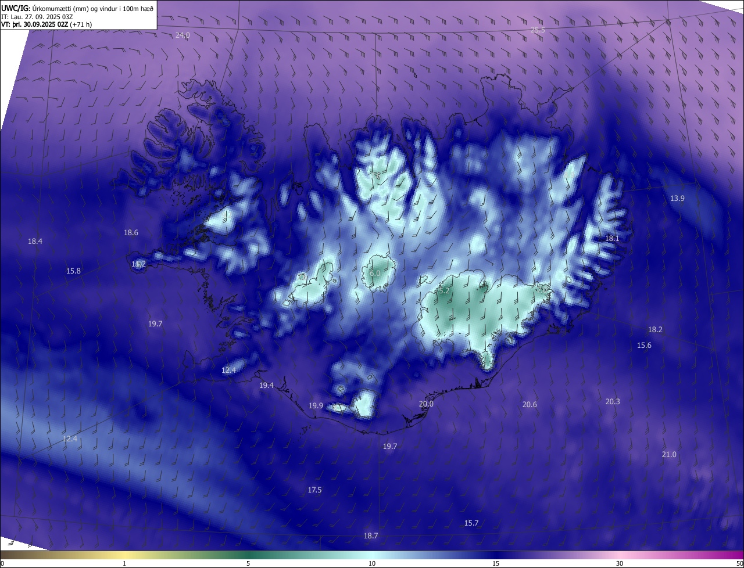Image resolution: width=744 pixels, height=568 pixels.
Task: Click the 18.7 value label on the map
Action: coord(370,536)
